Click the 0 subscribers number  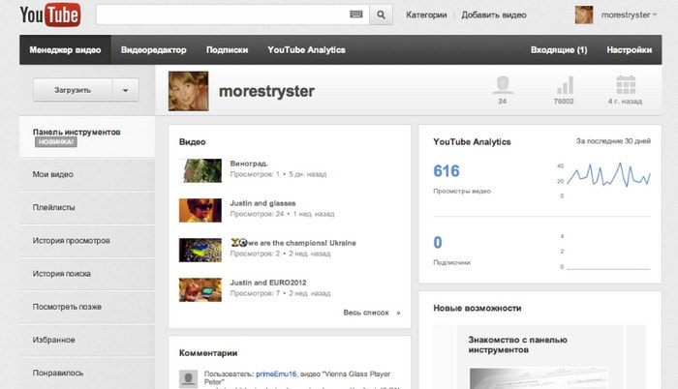[438, 243]
